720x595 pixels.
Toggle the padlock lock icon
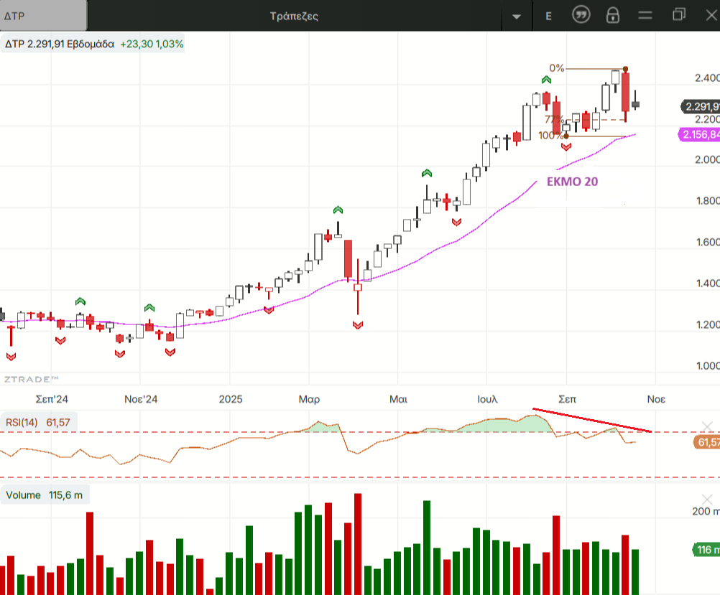(x=612, y=15)
